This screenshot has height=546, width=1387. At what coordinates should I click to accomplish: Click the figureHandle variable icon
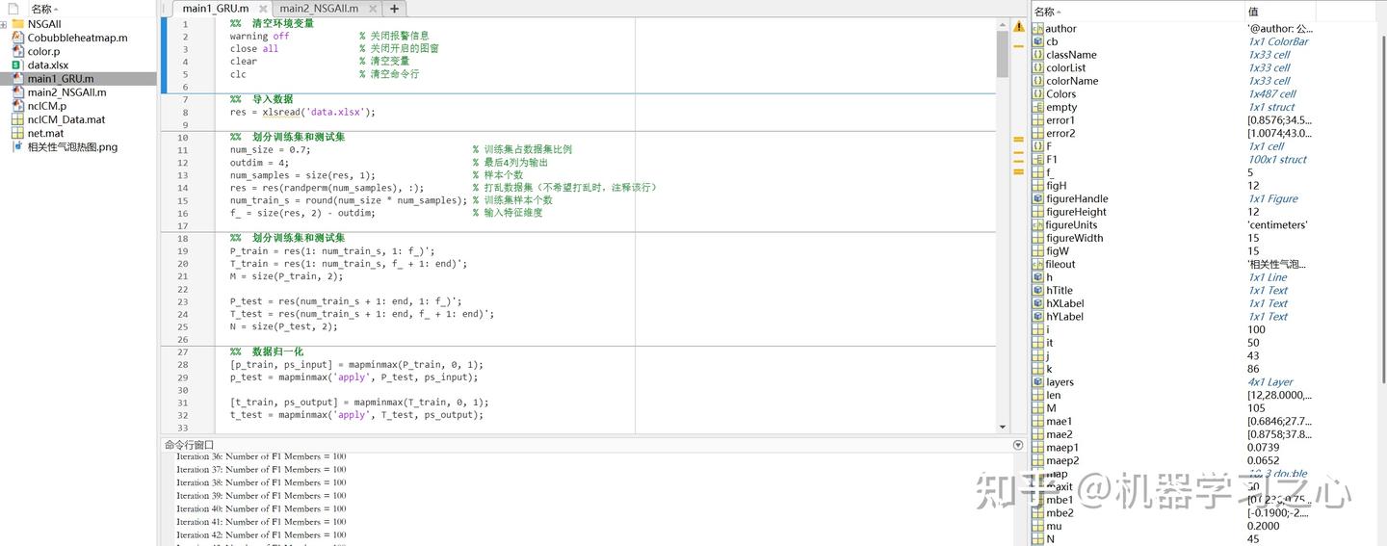(x=1037, y=199)
